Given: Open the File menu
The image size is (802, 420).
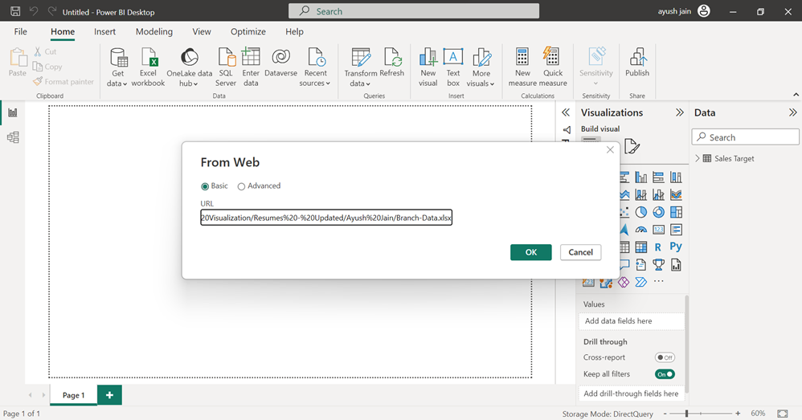Looking at the screenshot, I should (x=20, y=31).
